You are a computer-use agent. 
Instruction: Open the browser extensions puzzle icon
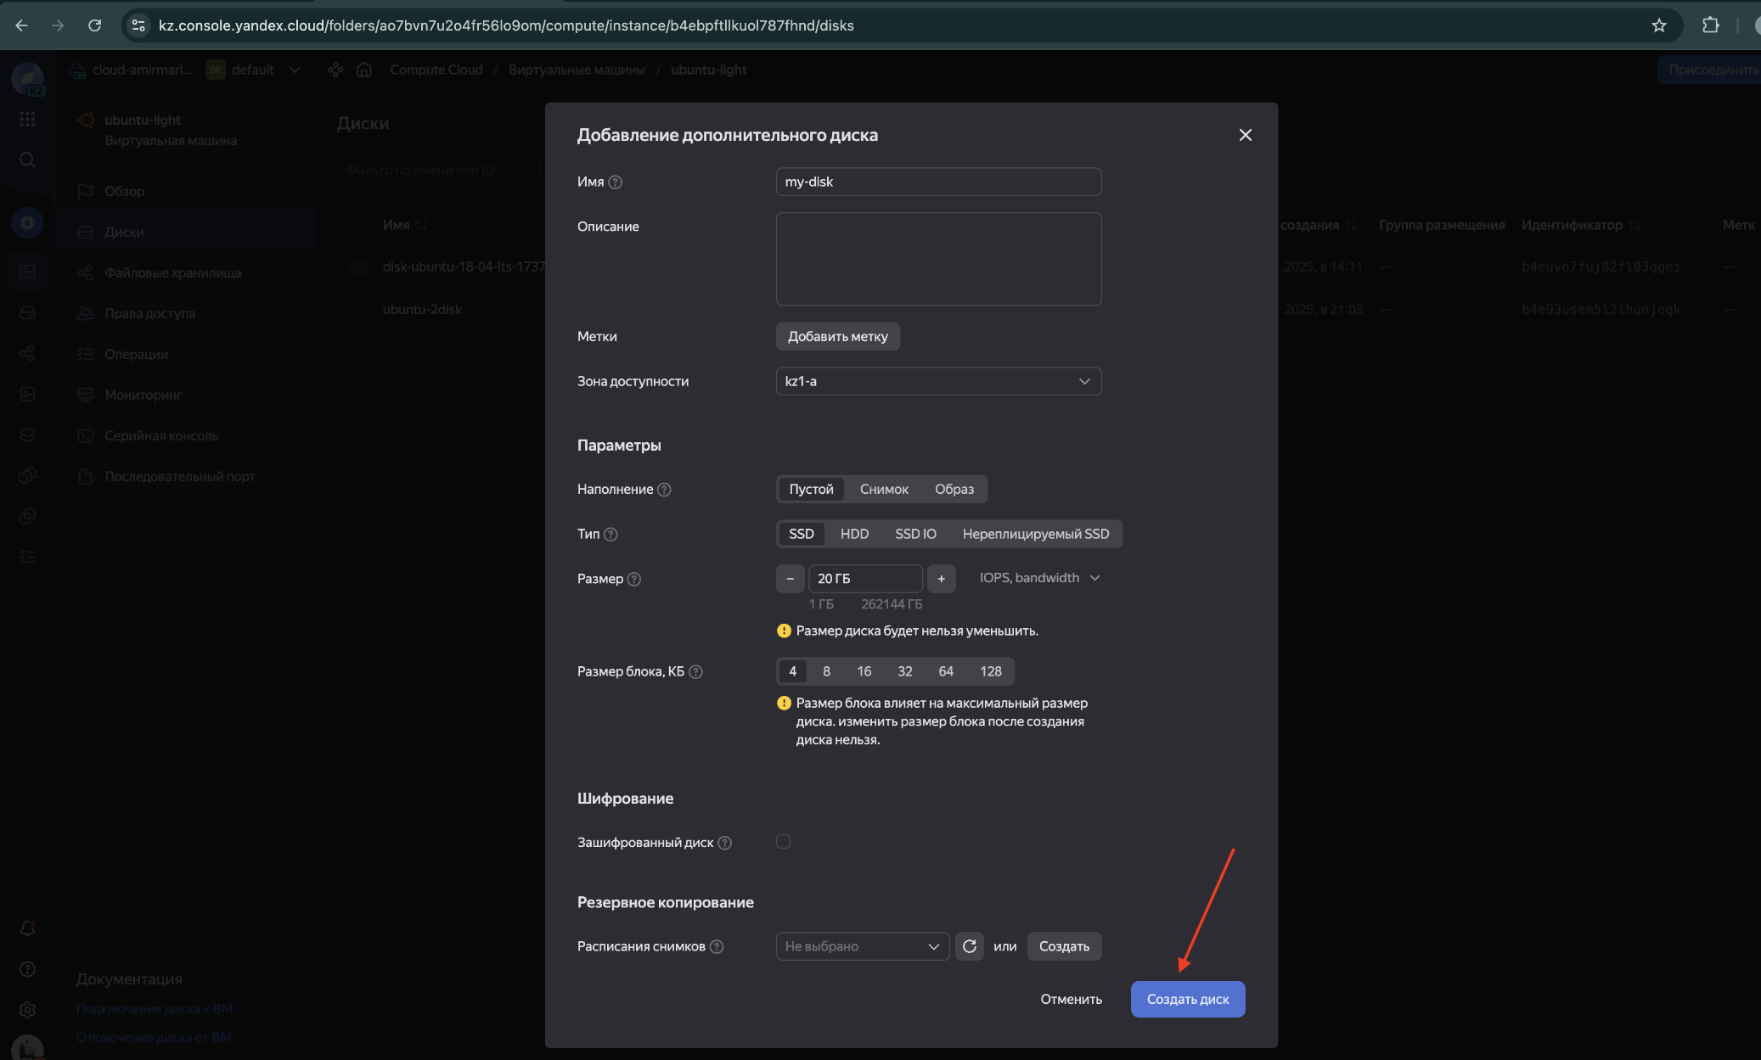(x=1710, y=25)
